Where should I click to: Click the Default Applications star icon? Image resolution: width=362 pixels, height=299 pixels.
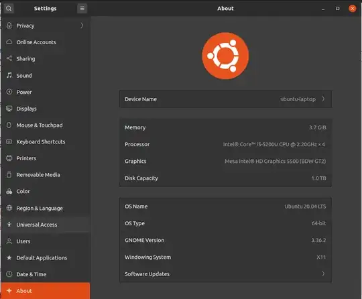point(9,257)
